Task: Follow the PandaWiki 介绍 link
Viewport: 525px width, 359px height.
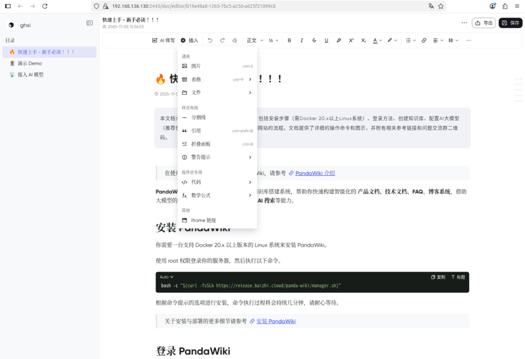Action: pyautogui.click(x=315, y=173)
